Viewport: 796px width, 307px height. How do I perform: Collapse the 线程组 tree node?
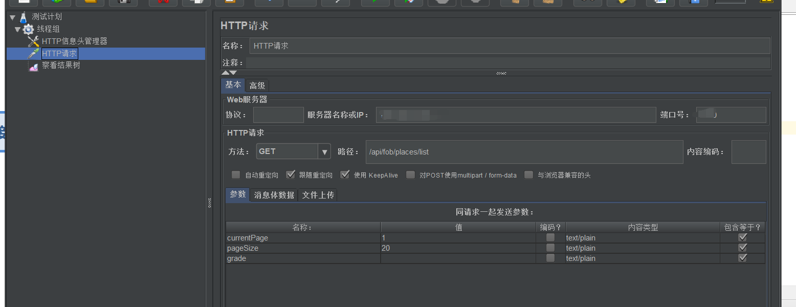tap(17, 29)
